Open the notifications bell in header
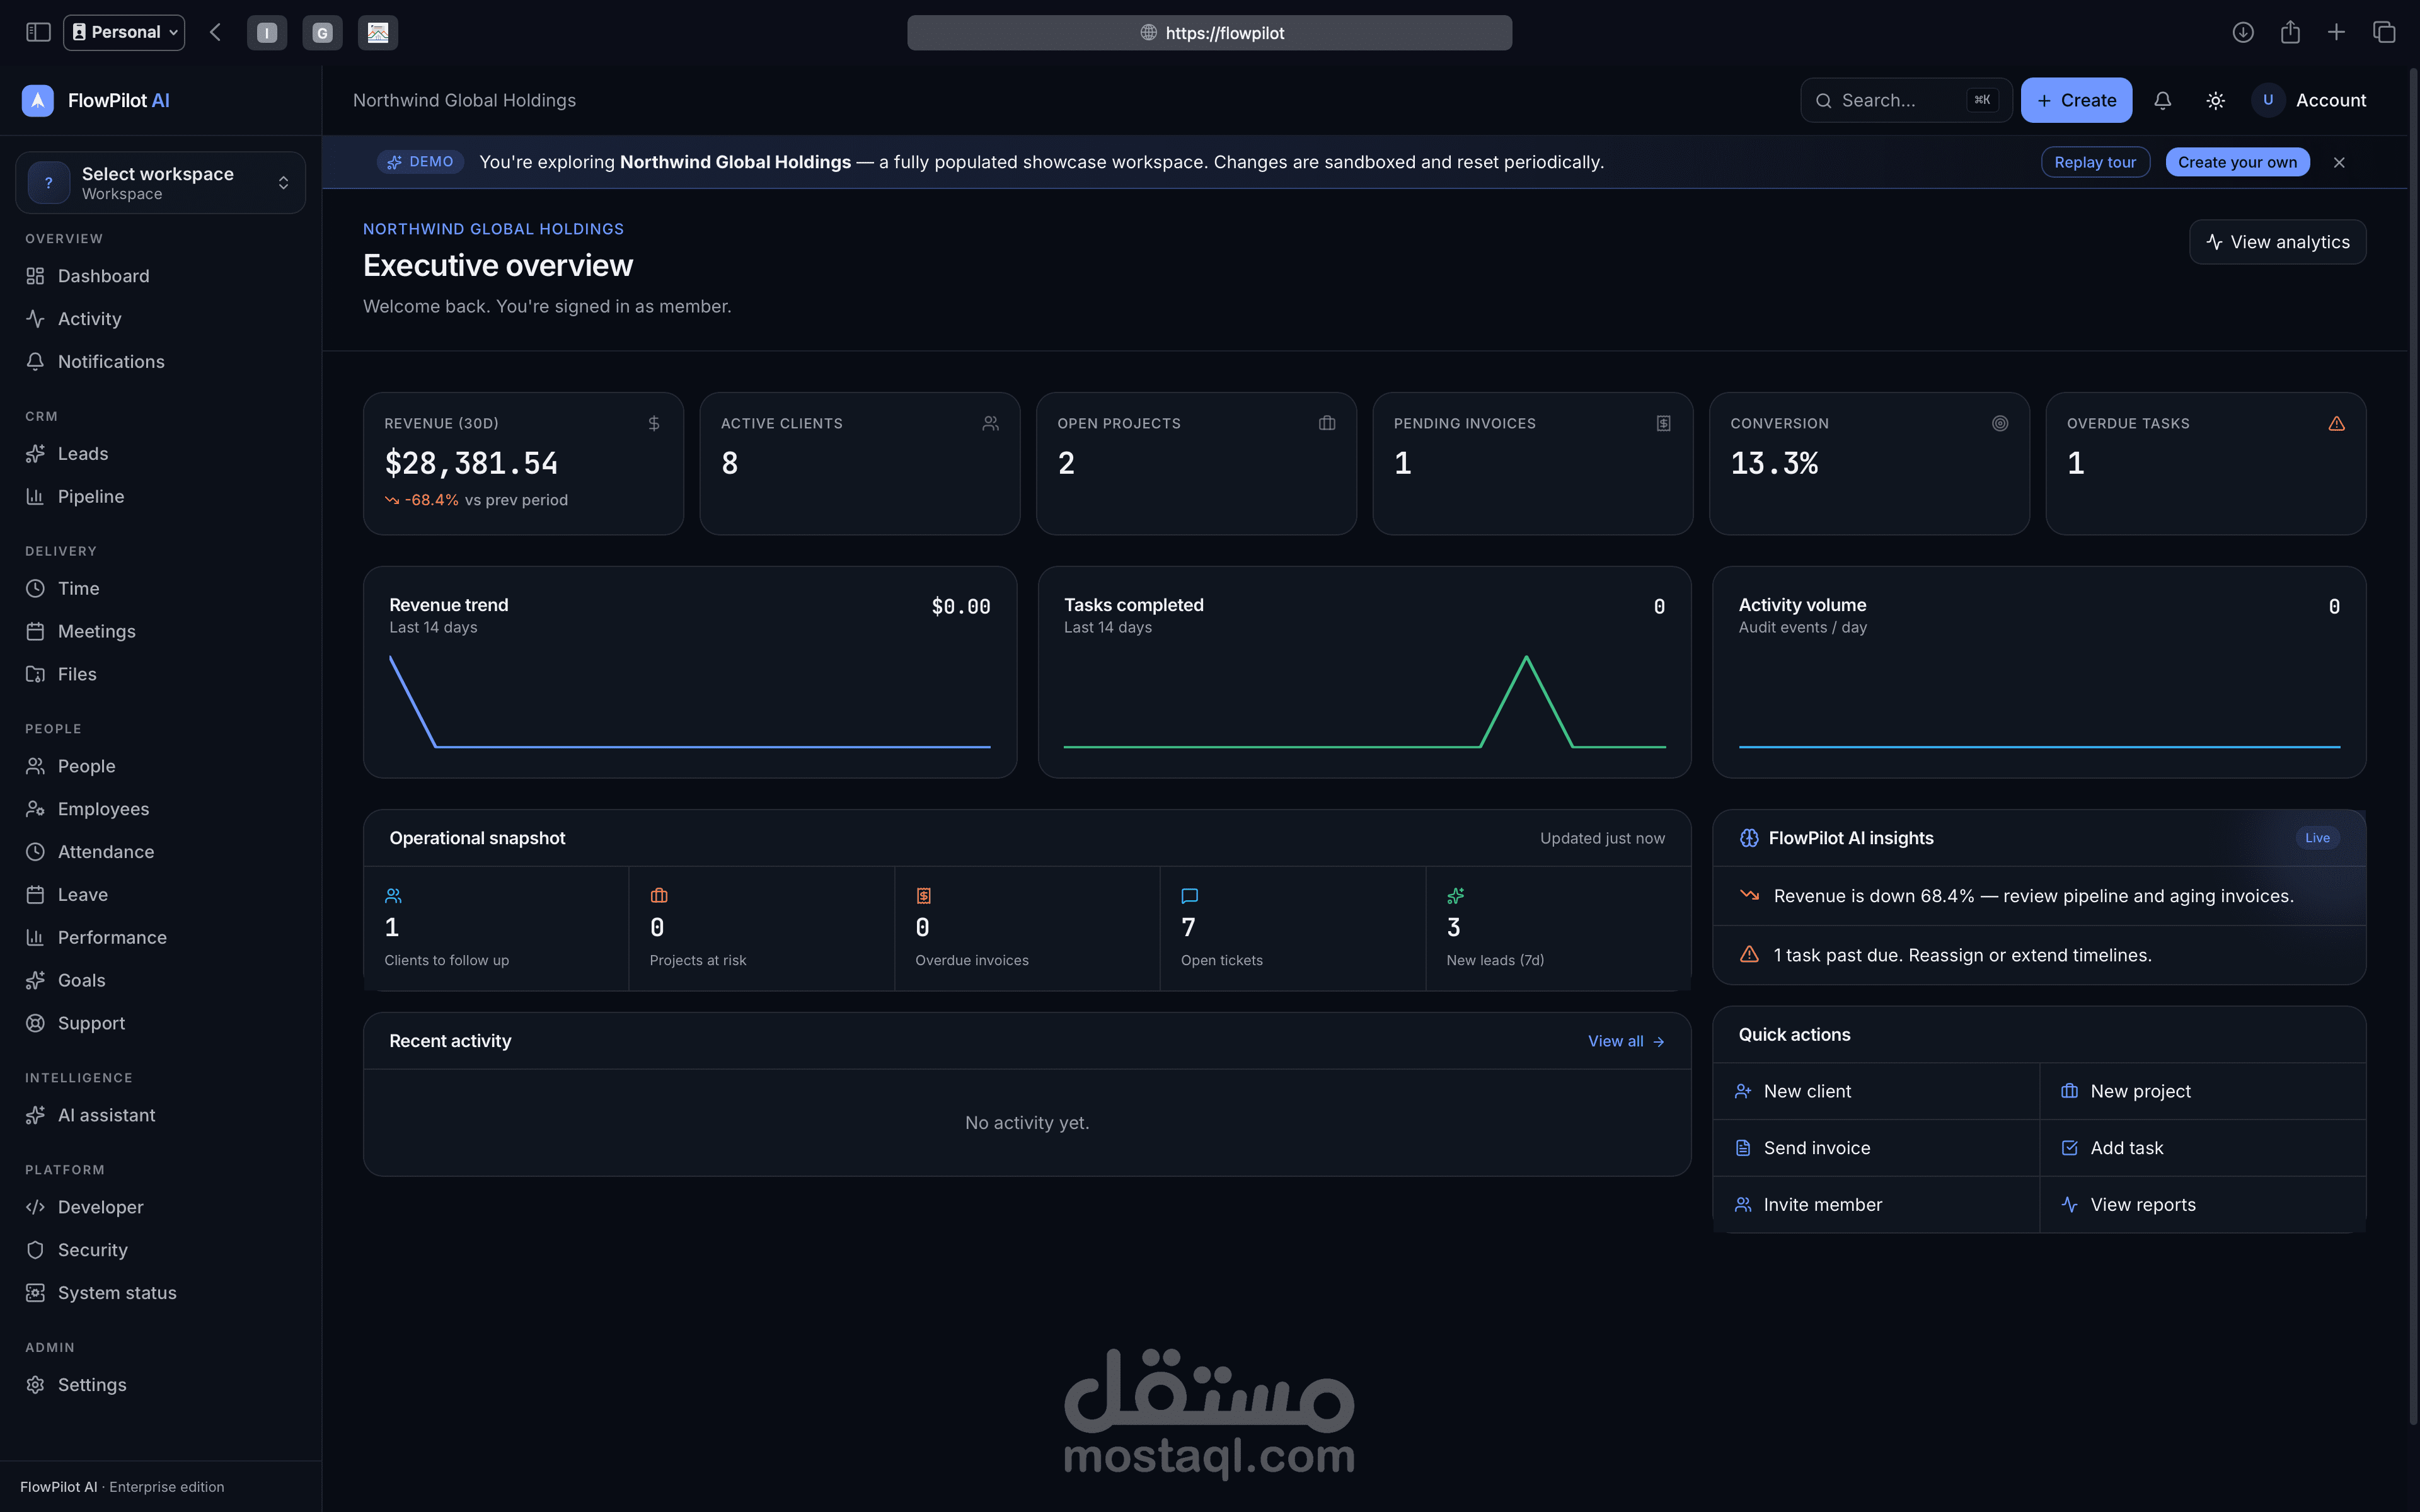The image size is (2420, 1512). pyautogui.click(x=2162, y=100)
